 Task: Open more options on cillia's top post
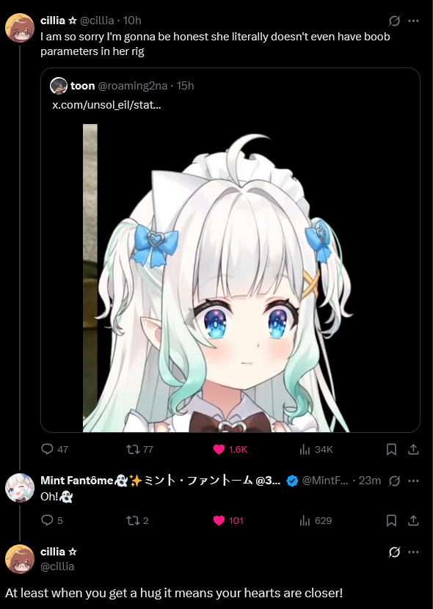pyautogui.click(x=414, y=21)
